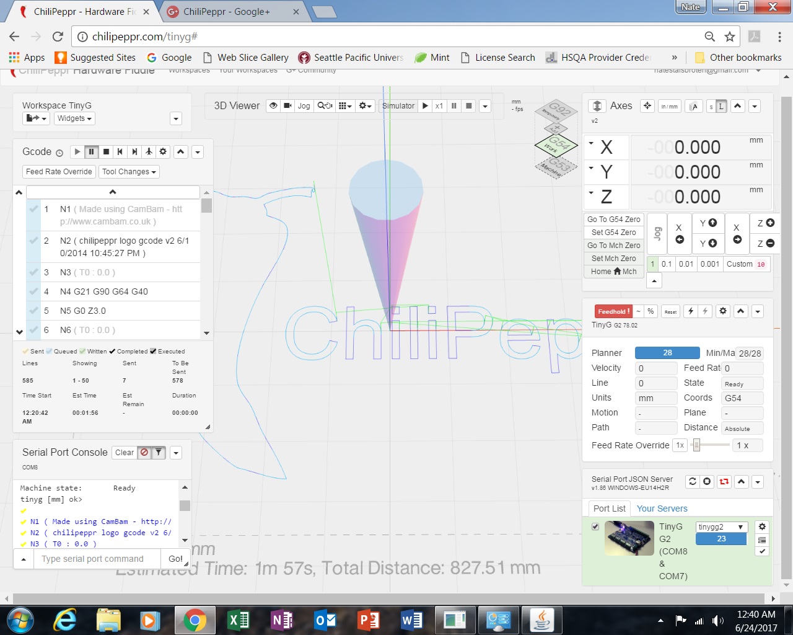Click Go To G54 Zero
The image size is (793, 635).
tap(613, 219)
